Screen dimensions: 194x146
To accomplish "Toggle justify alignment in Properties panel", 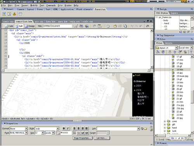I will [x=87, y=128].
